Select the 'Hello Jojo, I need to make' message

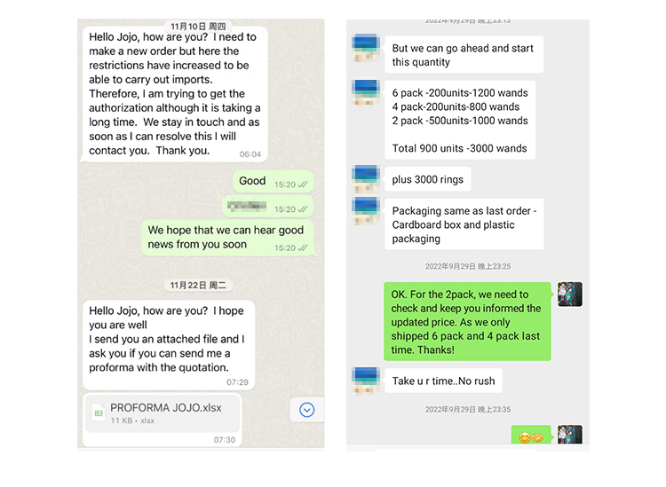(x=175, y=94)
